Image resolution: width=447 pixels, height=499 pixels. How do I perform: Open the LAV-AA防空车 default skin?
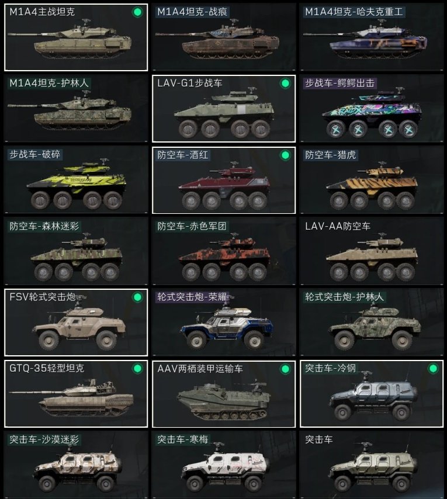click(x=372, y=251)
